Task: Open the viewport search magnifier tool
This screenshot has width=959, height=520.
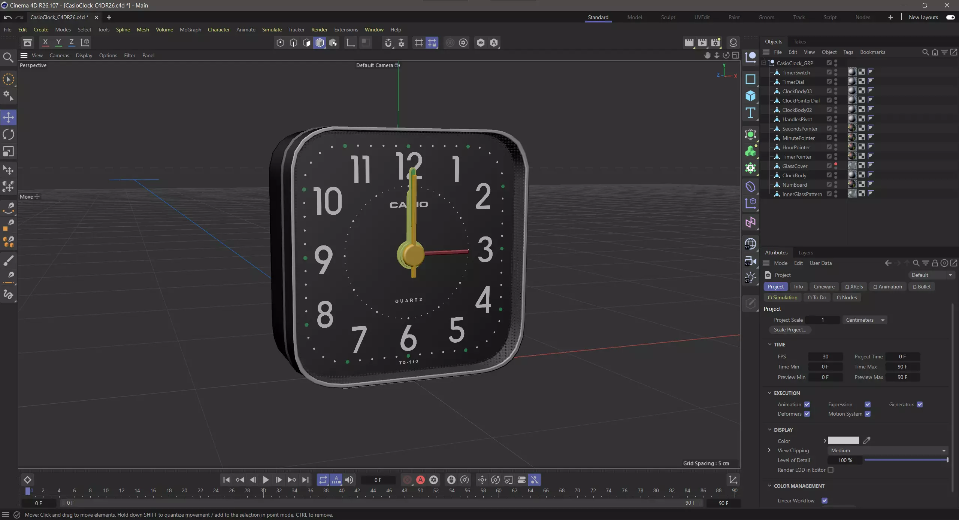Action: [8, 57]
